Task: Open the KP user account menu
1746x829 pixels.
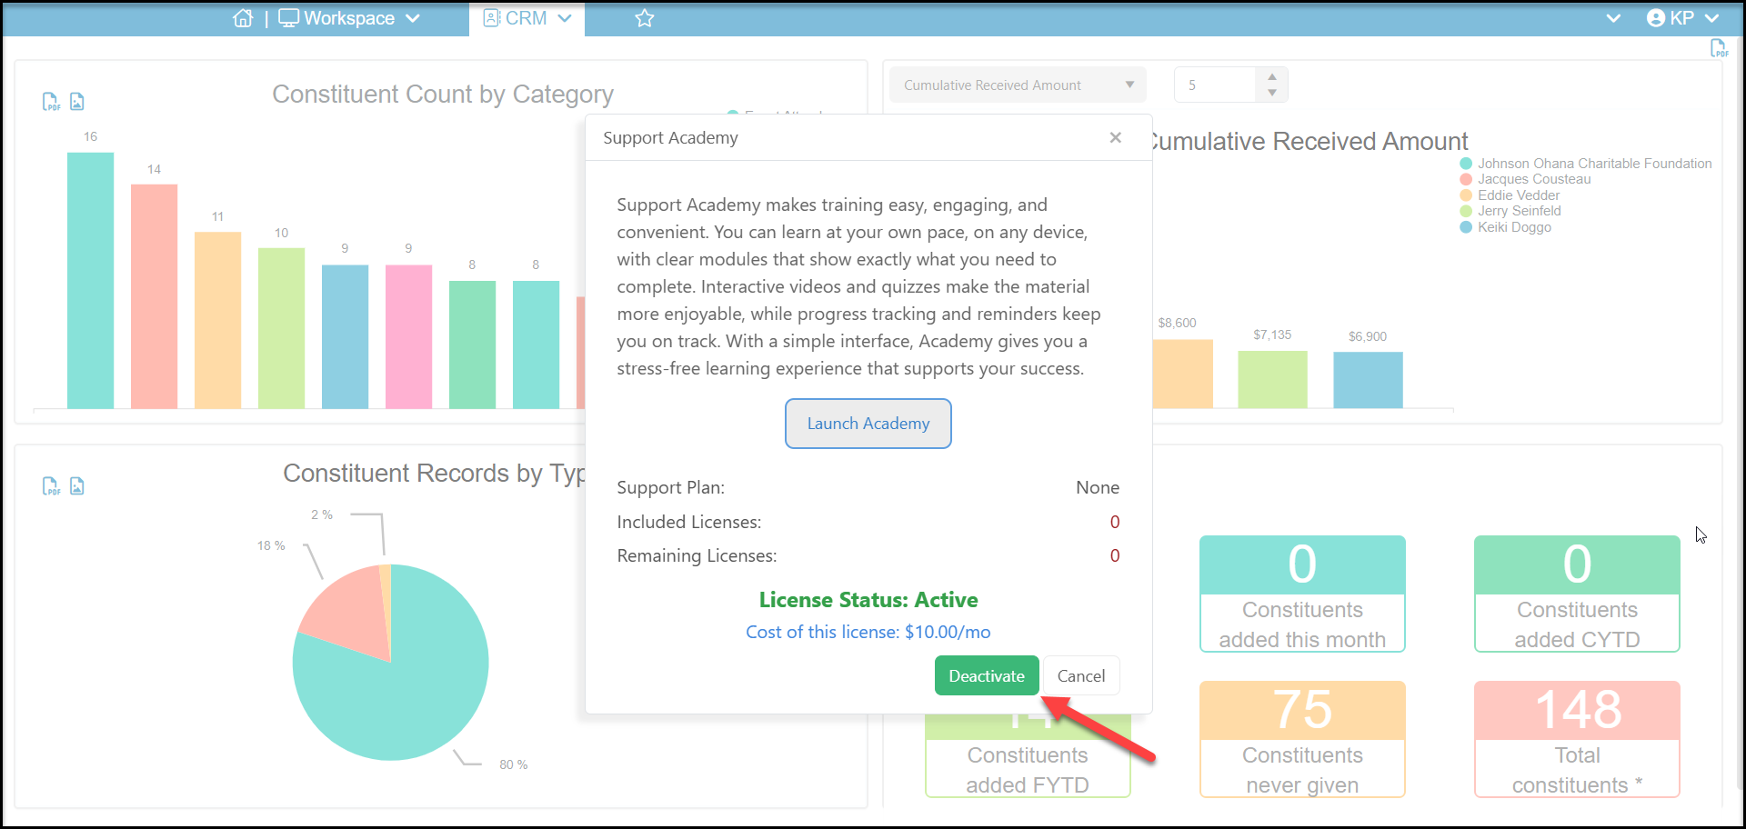Action: (x=1682, y=18)
